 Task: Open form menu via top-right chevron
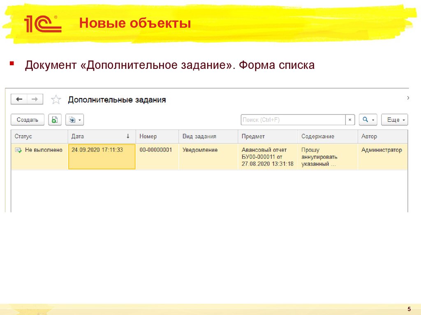[x=408, y=98]
